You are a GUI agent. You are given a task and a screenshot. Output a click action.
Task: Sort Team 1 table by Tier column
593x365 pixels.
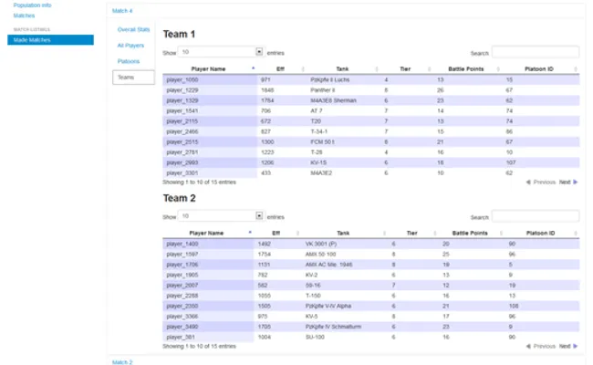(405, 68)
